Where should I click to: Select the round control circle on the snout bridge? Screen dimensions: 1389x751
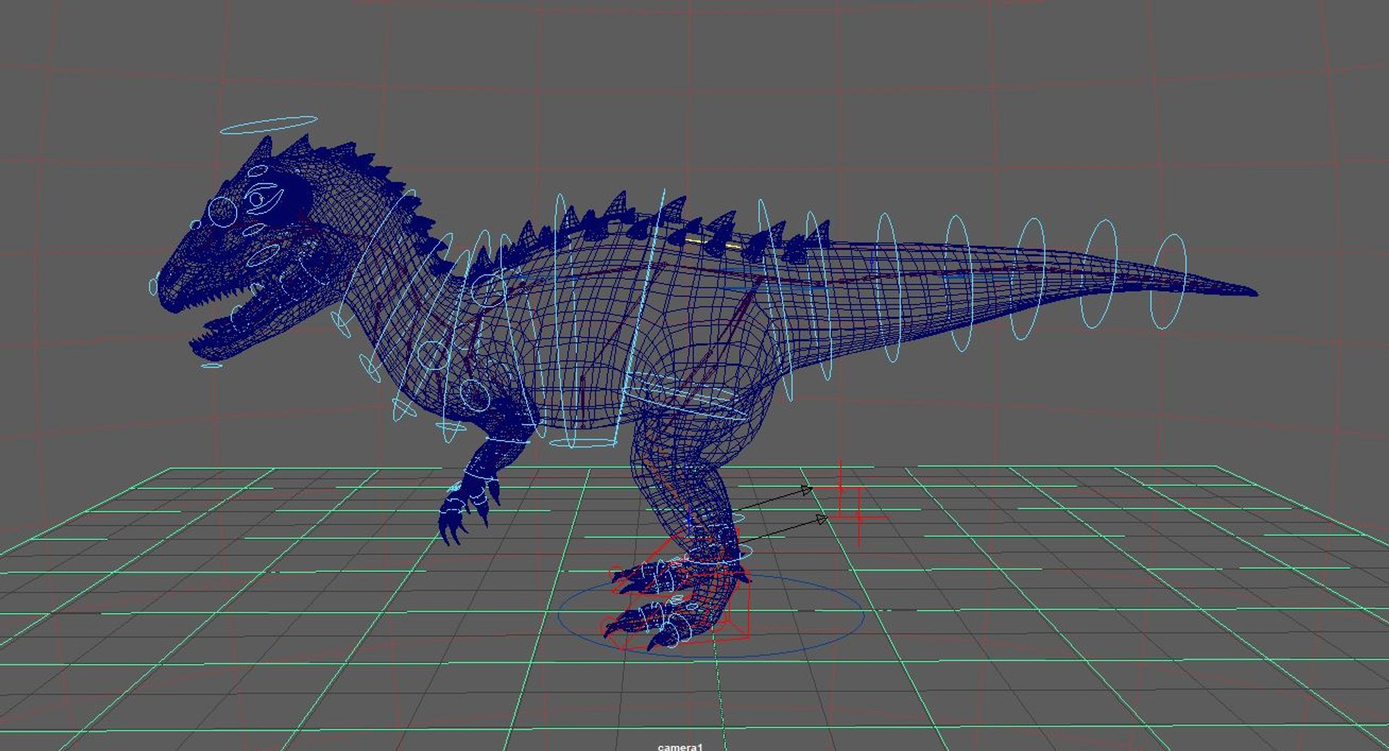[x=222, y=213]
